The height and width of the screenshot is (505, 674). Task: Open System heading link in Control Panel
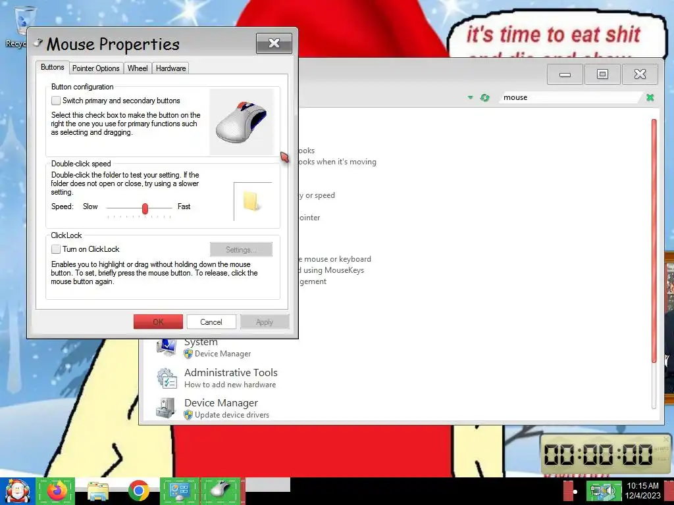click(x=201, y=342)
